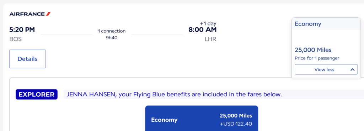364x131 pixels.
Task: Select the Economy cabin card header
Action: (x=326, y=24)
